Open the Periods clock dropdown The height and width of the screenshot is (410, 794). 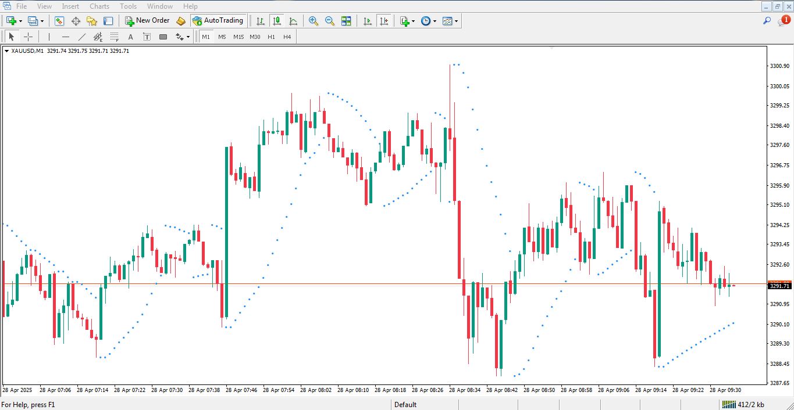click(427, 21)
